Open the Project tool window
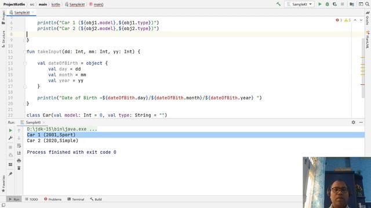Screen dimensions: 371x208 pos(3,17)
